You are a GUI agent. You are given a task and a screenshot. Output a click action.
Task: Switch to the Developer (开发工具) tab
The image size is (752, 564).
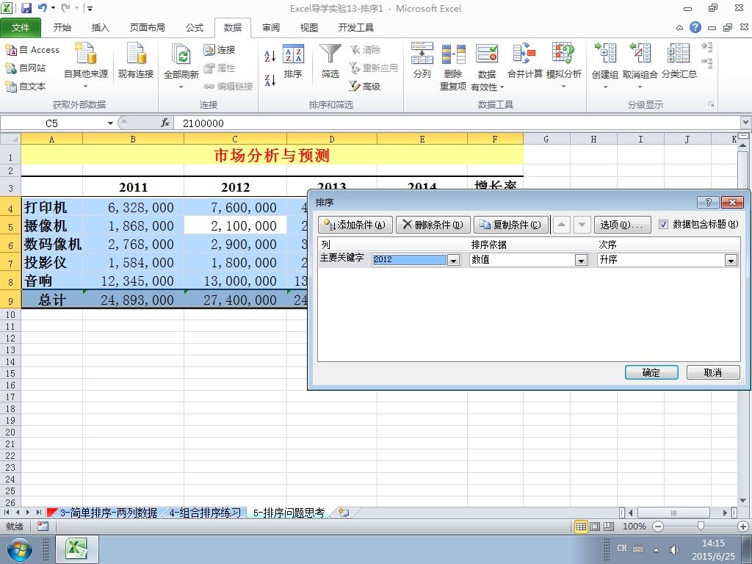click(x=356, y=27)
